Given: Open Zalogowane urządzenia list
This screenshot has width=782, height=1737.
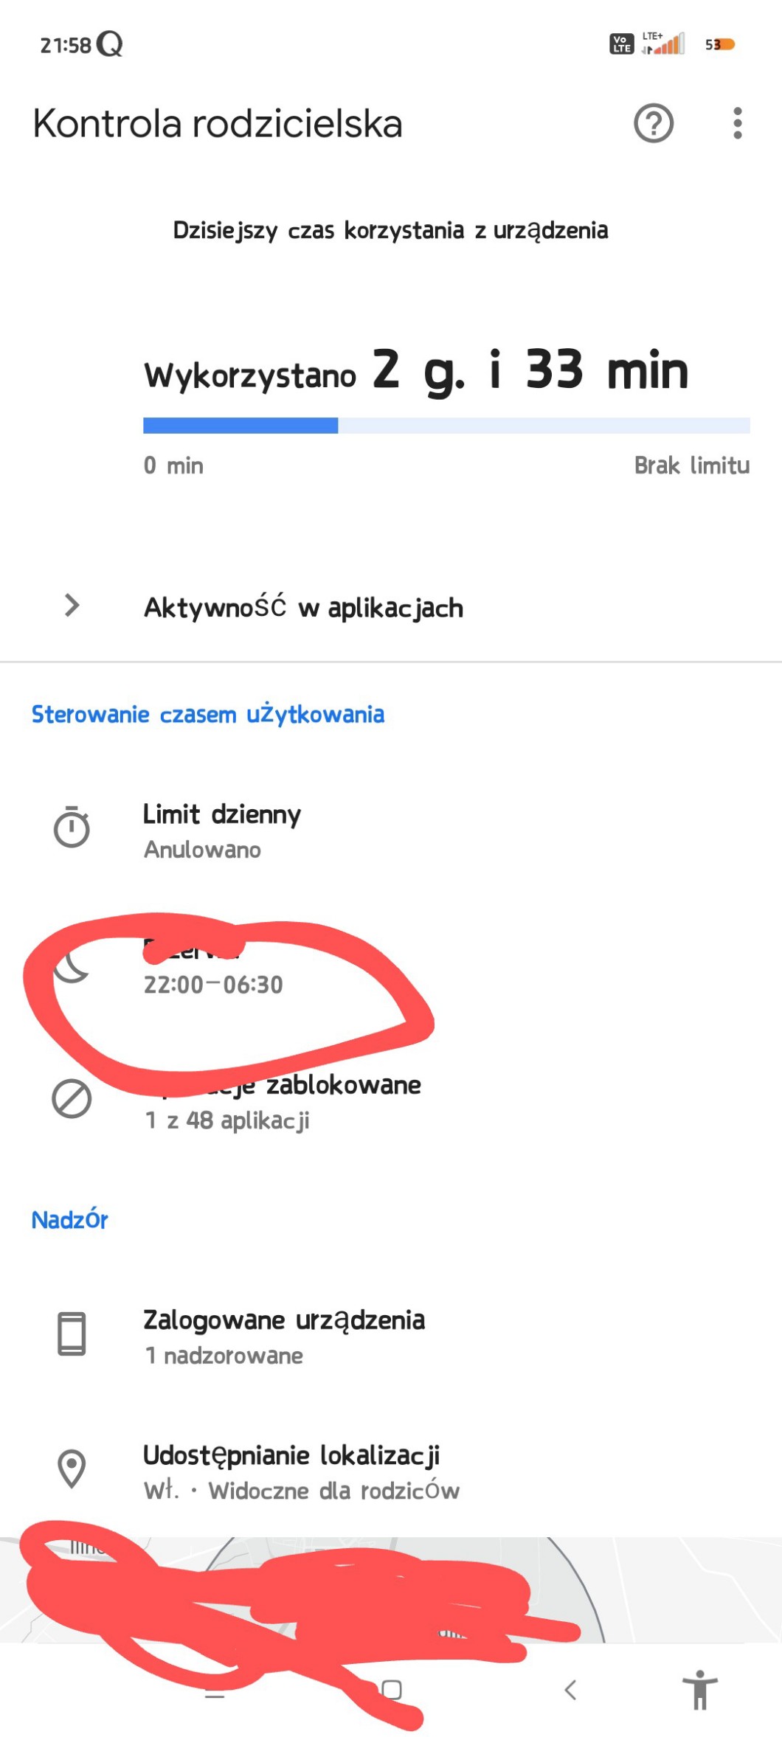Looking at the screenshot, I should pos(284,1335).
